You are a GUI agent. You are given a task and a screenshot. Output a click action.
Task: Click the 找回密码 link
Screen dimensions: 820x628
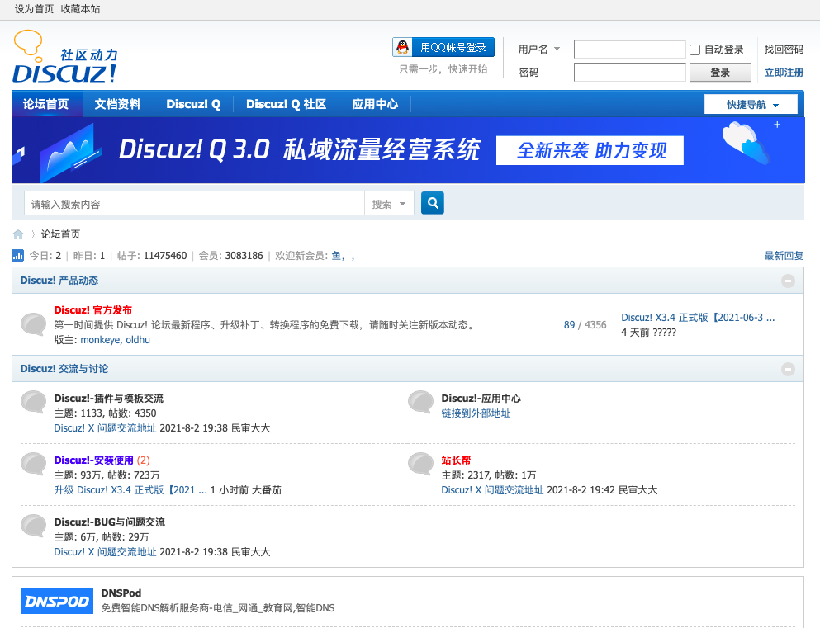tap(784, 50)
